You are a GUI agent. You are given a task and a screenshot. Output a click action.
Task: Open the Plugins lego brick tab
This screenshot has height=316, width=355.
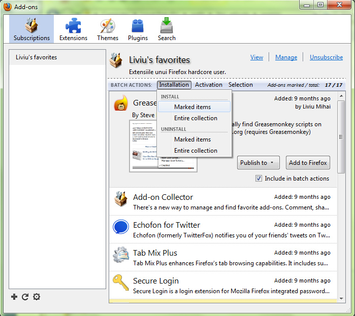[x=138, y=29]
